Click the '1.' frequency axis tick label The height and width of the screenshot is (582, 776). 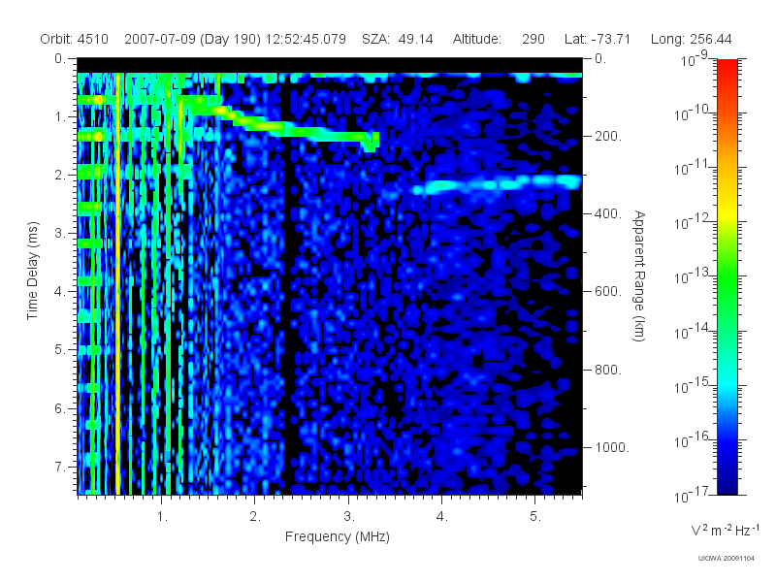[x=162, y=517]
